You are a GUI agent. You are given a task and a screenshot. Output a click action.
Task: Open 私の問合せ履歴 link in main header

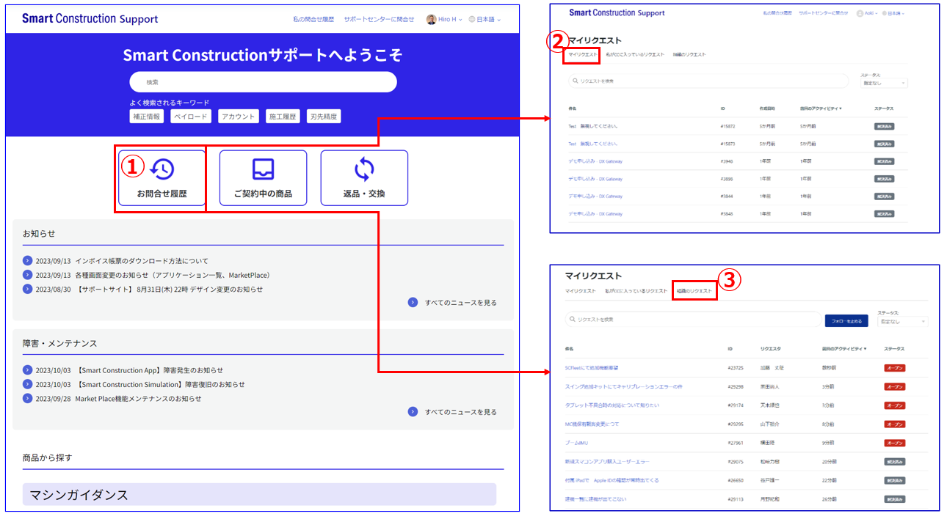coord(313,19)
